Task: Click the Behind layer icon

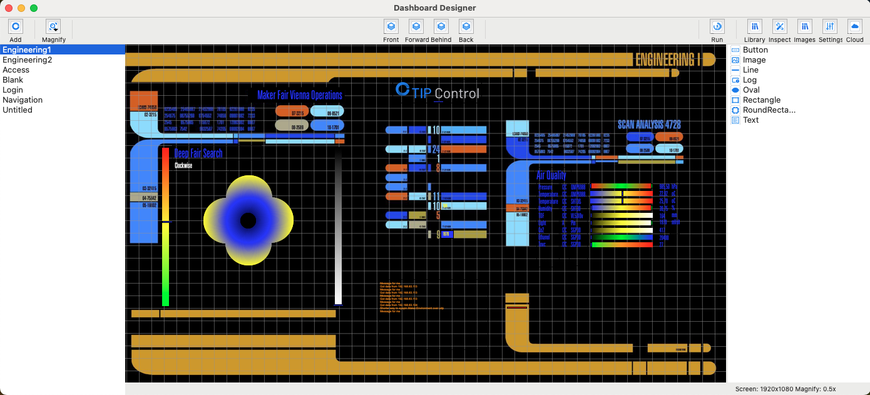Action: coord(441,27)
